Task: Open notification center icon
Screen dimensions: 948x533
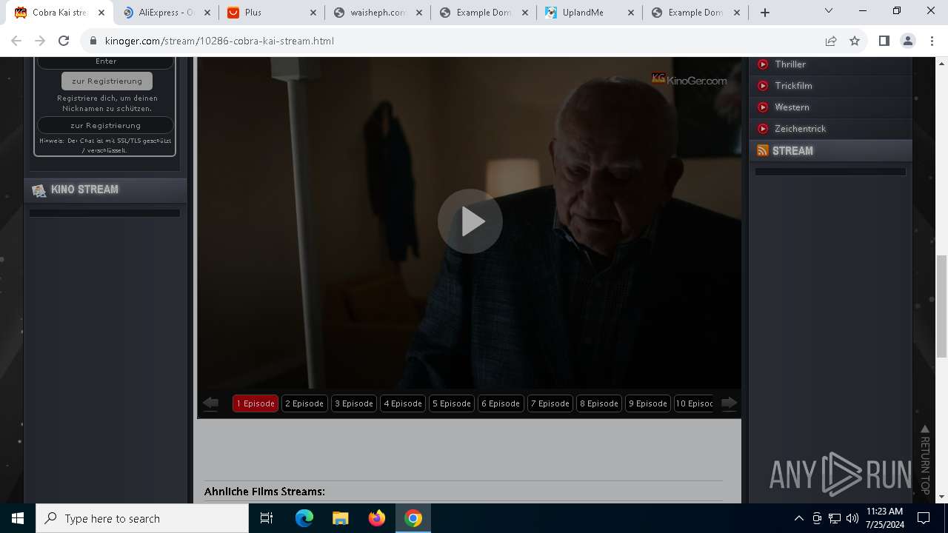Action: click(x=924, y=518)
